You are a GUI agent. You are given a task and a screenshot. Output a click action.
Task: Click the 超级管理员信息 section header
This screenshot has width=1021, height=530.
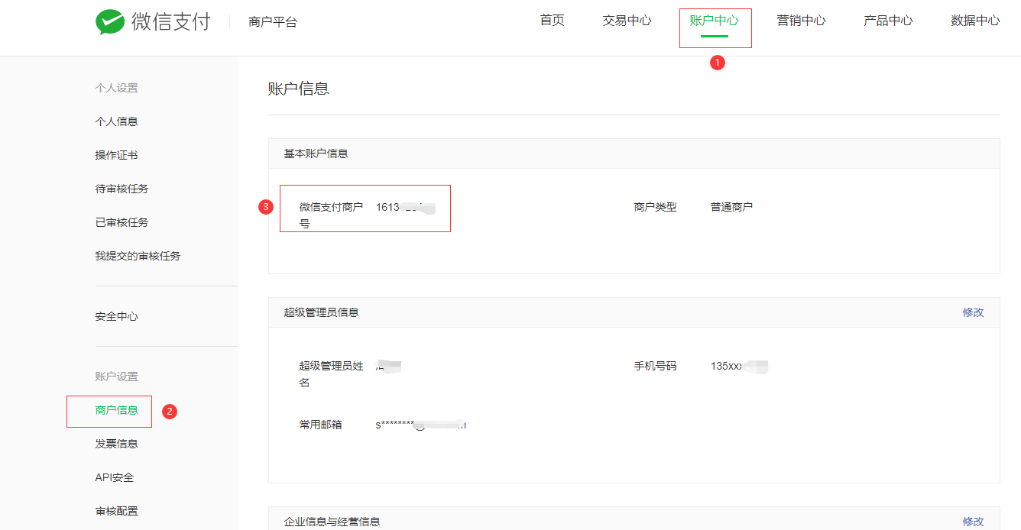point(321,312)
